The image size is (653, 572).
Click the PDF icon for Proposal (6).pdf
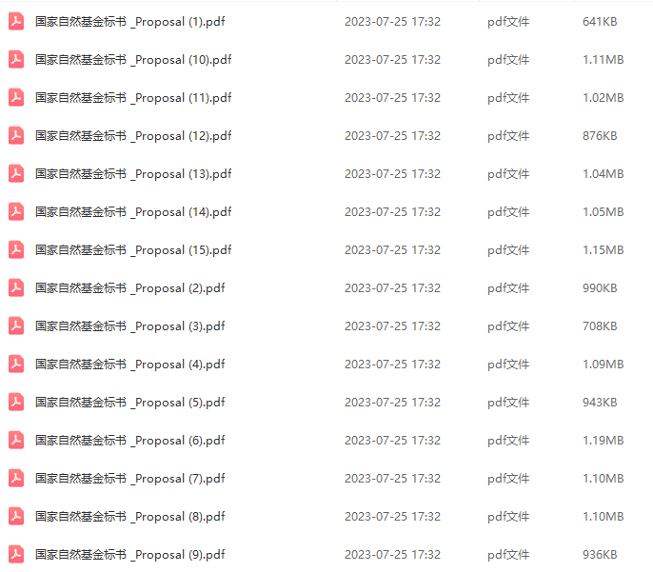point(16,440)
